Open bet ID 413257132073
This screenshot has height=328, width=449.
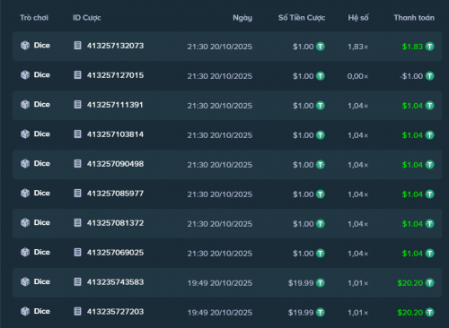[x=115, y=46]
